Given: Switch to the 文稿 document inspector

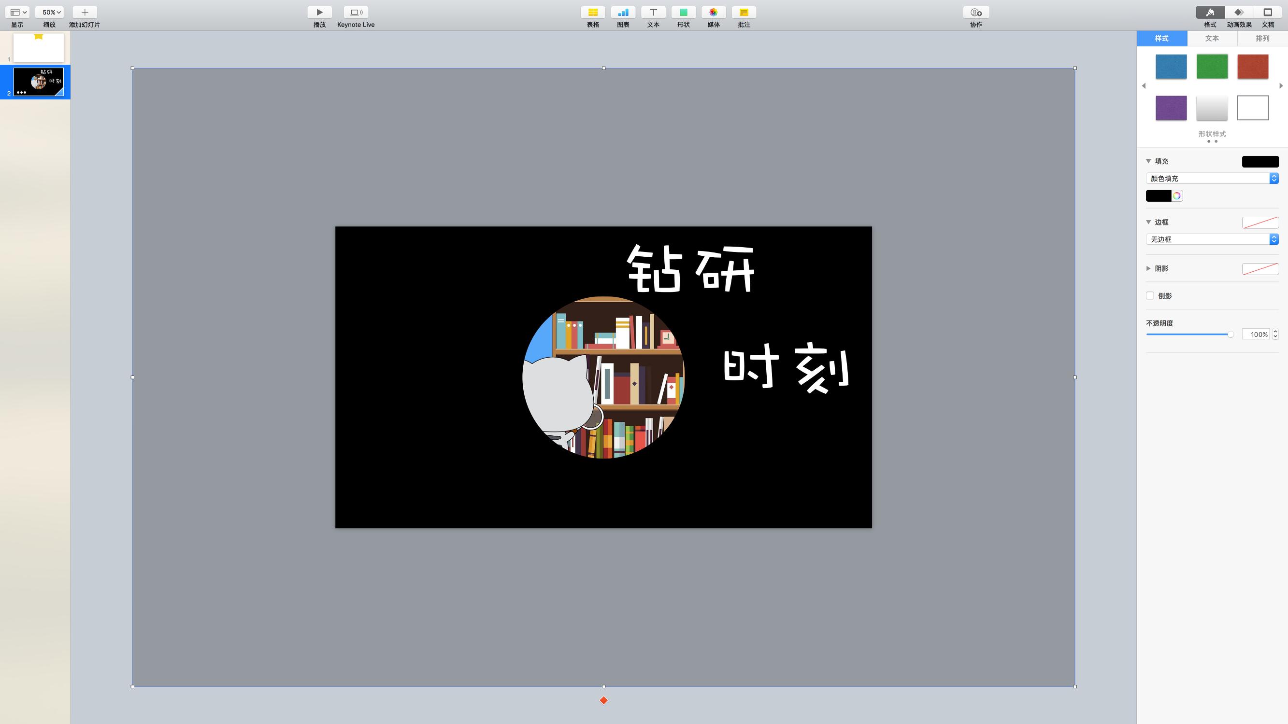Looking at the screenshot, I should click(x=1268, y=13).
